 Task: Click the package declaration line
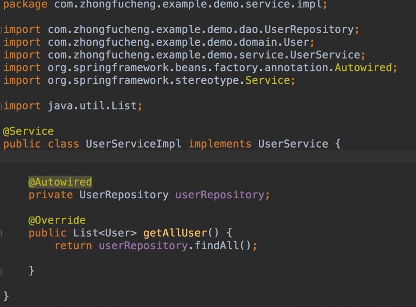(166, 5)
